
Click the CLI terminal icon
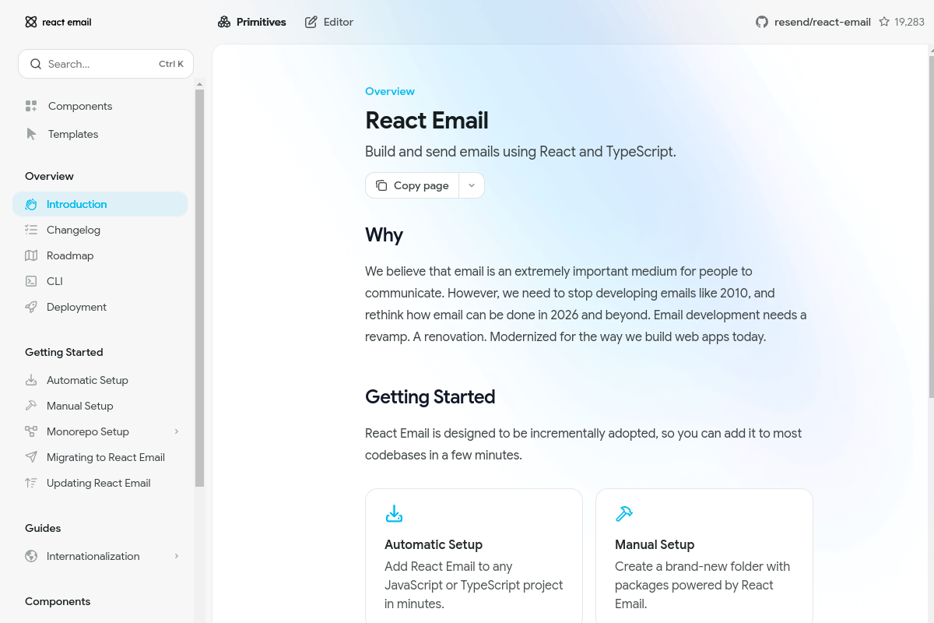[31, 281]
